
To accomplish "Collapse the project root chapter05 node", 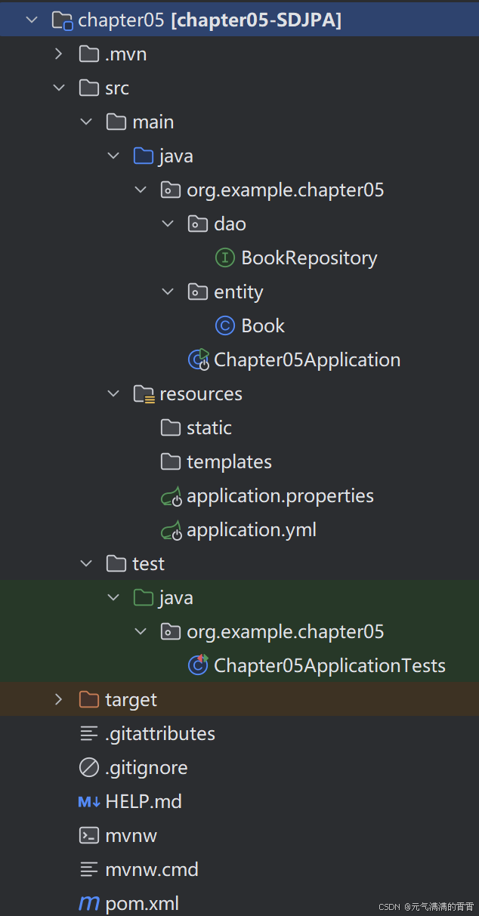I will coord(32,20).
